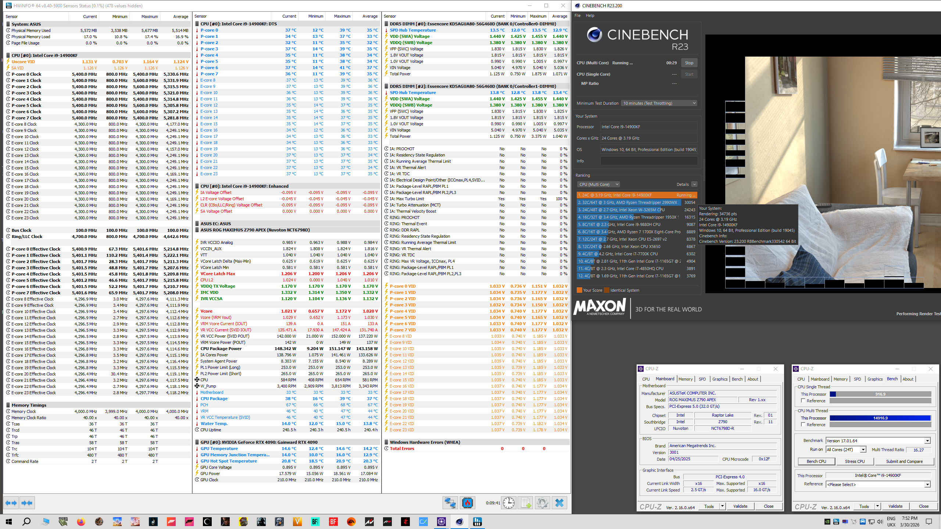Open taskbar Search magnifier
This screenshot has width=941, height=529.
coord(26,522)
